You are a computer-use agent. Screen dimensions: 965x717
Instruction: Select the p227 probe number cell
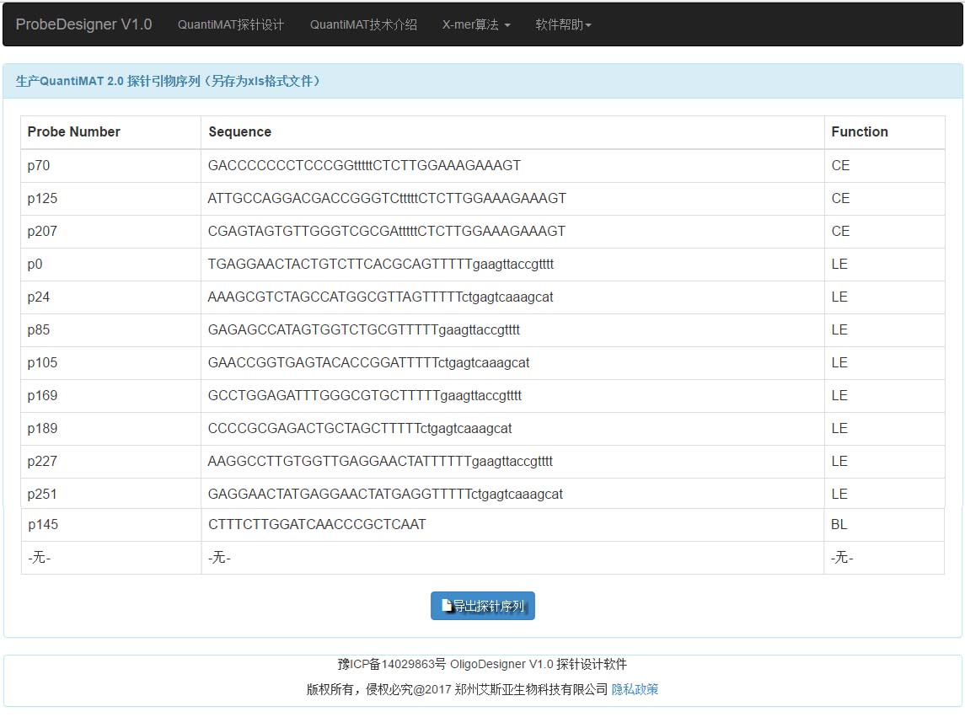coord(110,462)
